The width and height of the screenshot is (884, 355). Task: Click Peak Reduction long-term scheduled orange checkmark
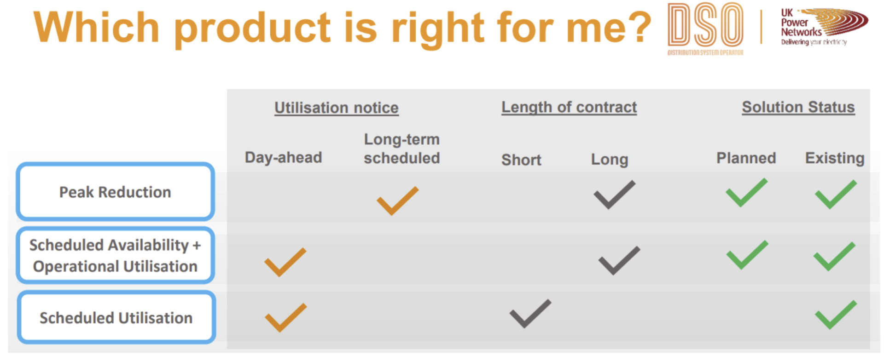coord(397,200)
